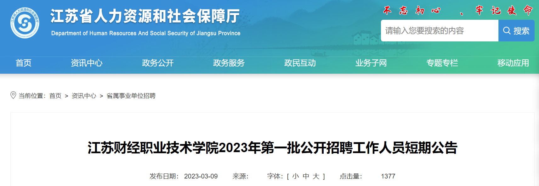The image size is (539, 186).
Task: Open the 资讯中心 navigation menu item
Action: pyautogui.click(x=87, y=63)
